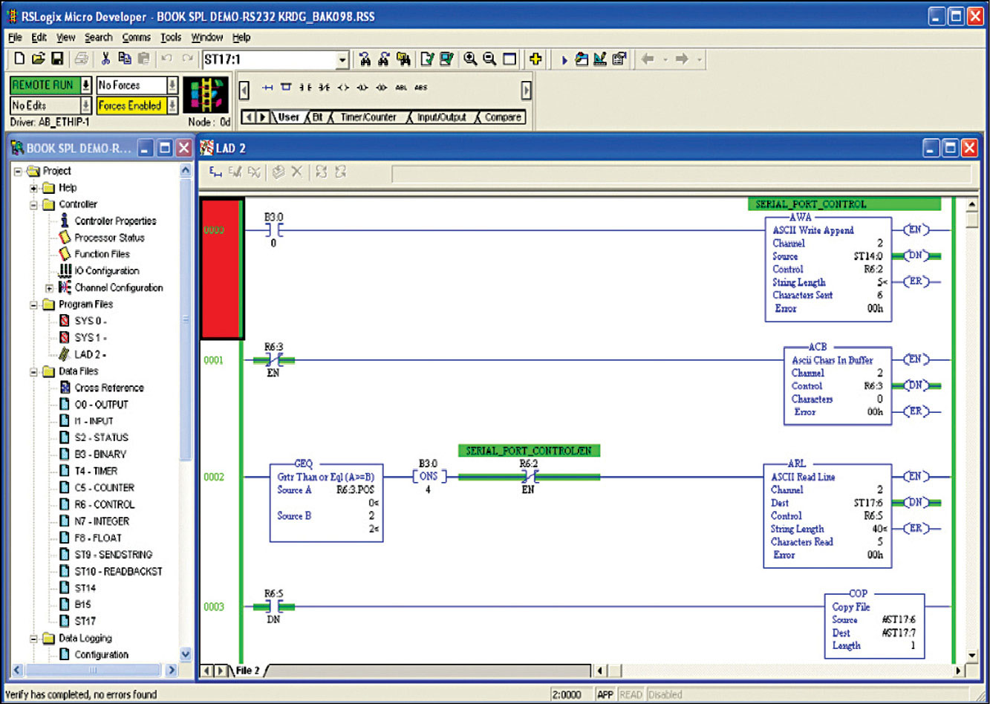Viewport: 990px width, 704px height.
Task: Click the Zoom In magnifier icon
Action: (470, 59)
